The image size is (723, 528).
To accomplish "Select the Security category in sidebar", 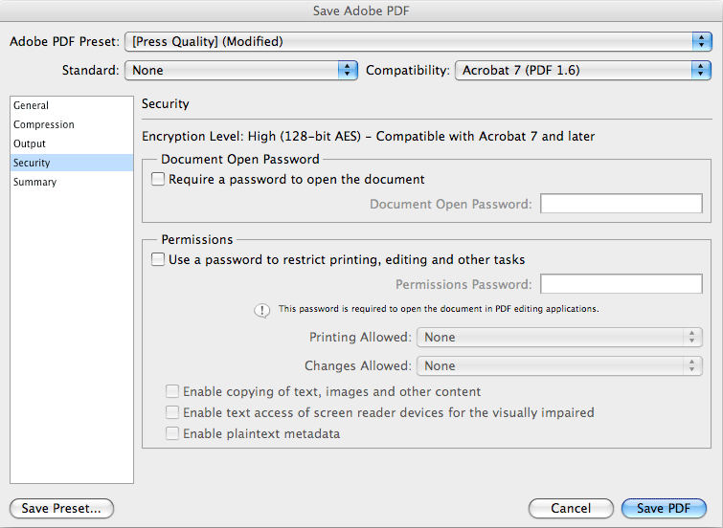I will [72, 163].
